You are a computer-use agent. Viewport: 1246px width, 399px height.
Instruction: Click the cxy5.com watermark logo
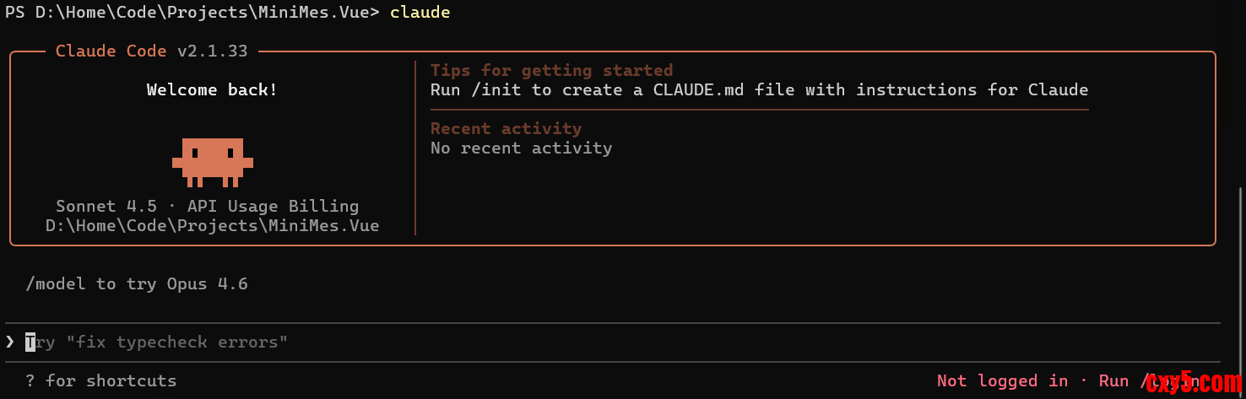click(x=1193, y=384)
